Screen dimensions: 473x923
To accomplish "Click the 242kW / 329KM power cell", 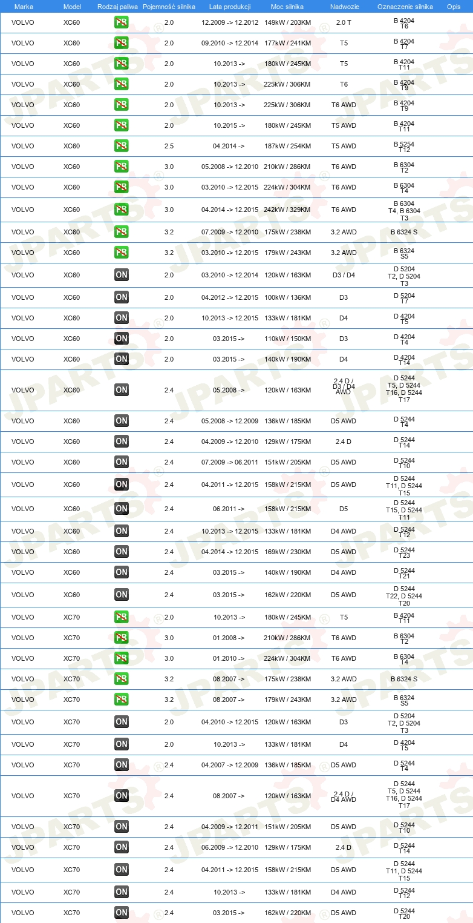I will point(287,210).
